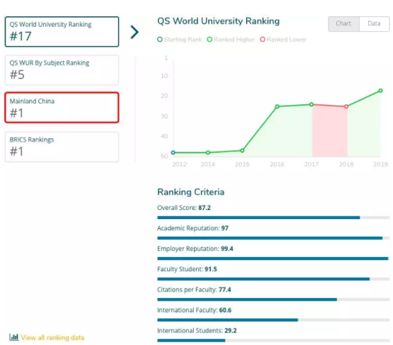393x345 pixels.
Task: Click the 2016 data point on chart
Action: [x=277, y=106]
